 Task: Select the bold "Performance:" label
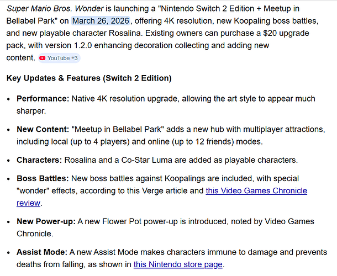(x=43, y=98)
